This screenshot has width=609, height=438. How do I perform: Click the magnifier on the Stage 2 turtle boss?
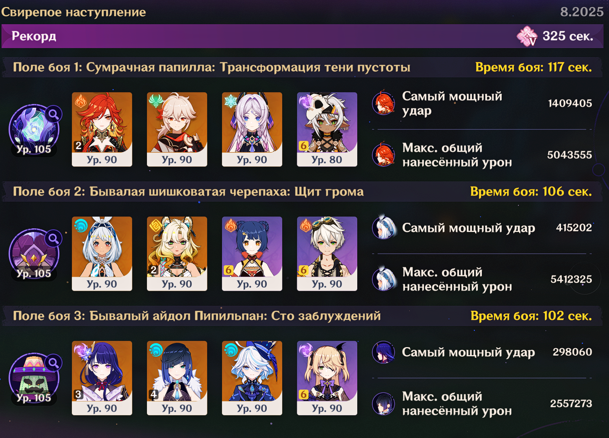point(53,239)
